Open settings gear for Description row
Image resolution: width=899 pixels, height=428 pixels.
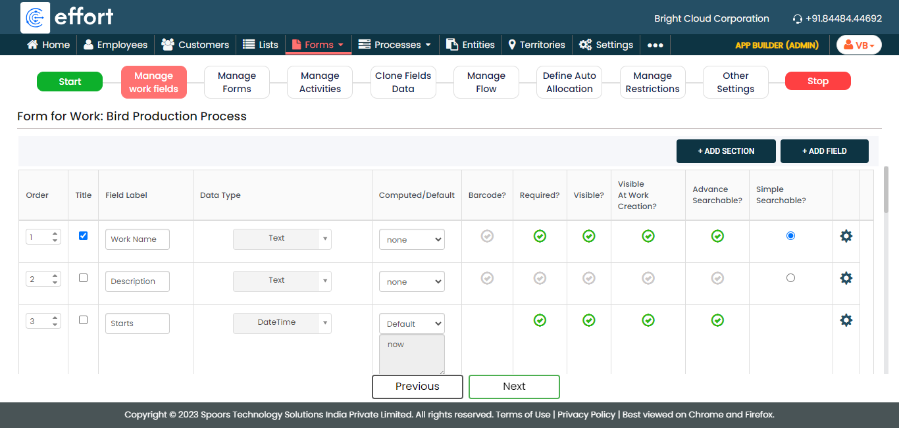(x=846, y=278)
